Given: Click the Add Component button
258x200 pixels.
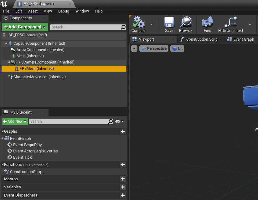Looking at the screenshot, I should pyautogui.click(x=25, y=27).
